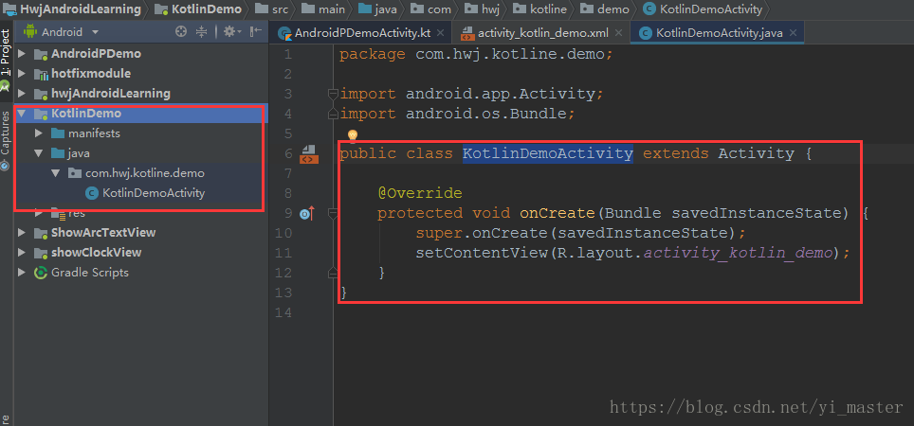Image resolution: width=914 pixels, height=426 pixels.
Task: Hide the Project tool window with arrow icon
Action: [255, 32]
